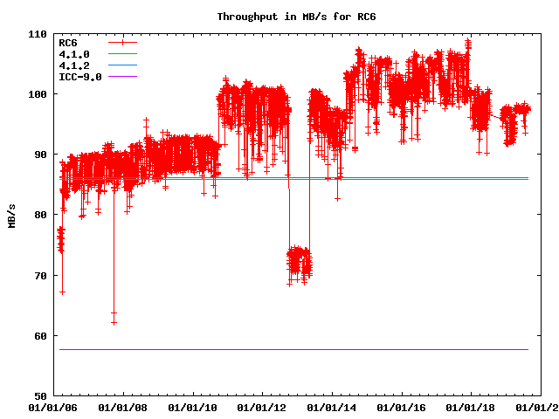Select the 4.1.2 legend label
This screenshot has height=419, width=559.
(74, 65)
